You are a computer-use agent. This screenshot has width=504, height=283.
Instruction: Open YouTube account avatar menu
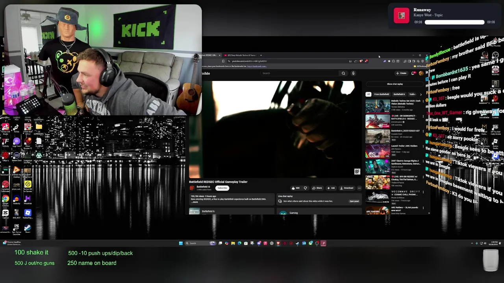point(421,73)
